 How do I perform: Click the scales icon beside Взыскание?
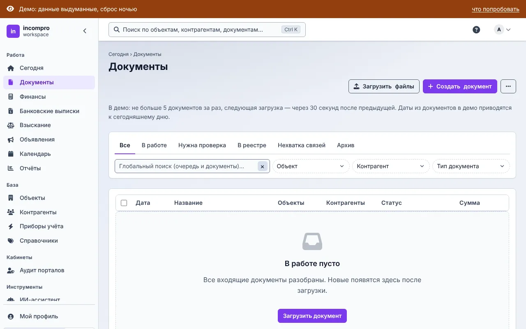[11, 125]
